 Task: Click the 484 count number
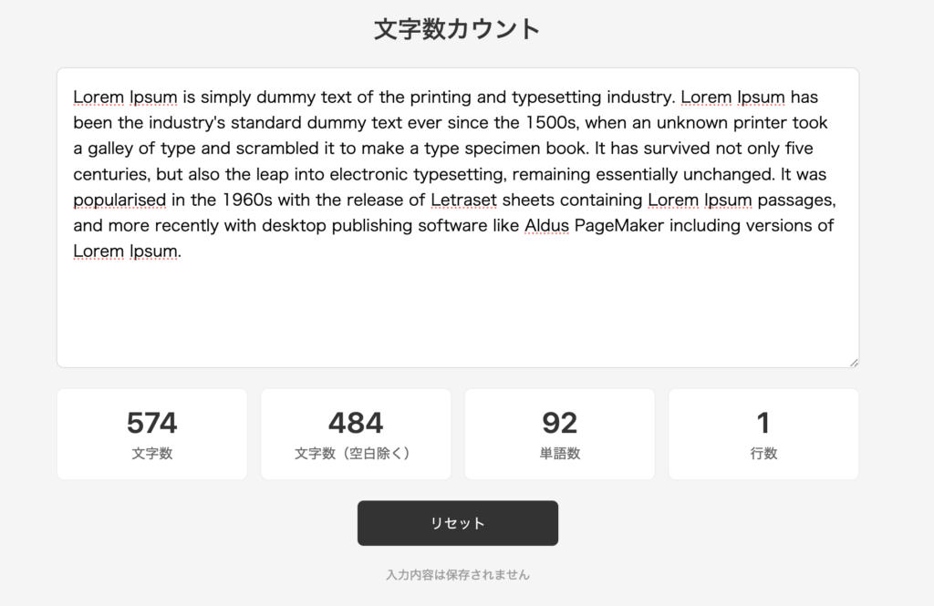tap(356, 423)
